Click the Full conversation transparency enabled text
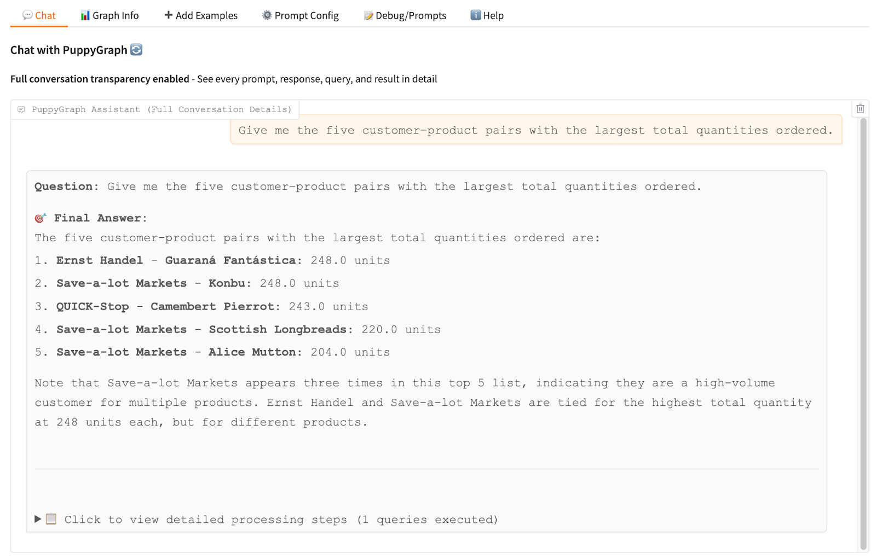This screenshot has height=559, width=876. click(x=100, y=79)
